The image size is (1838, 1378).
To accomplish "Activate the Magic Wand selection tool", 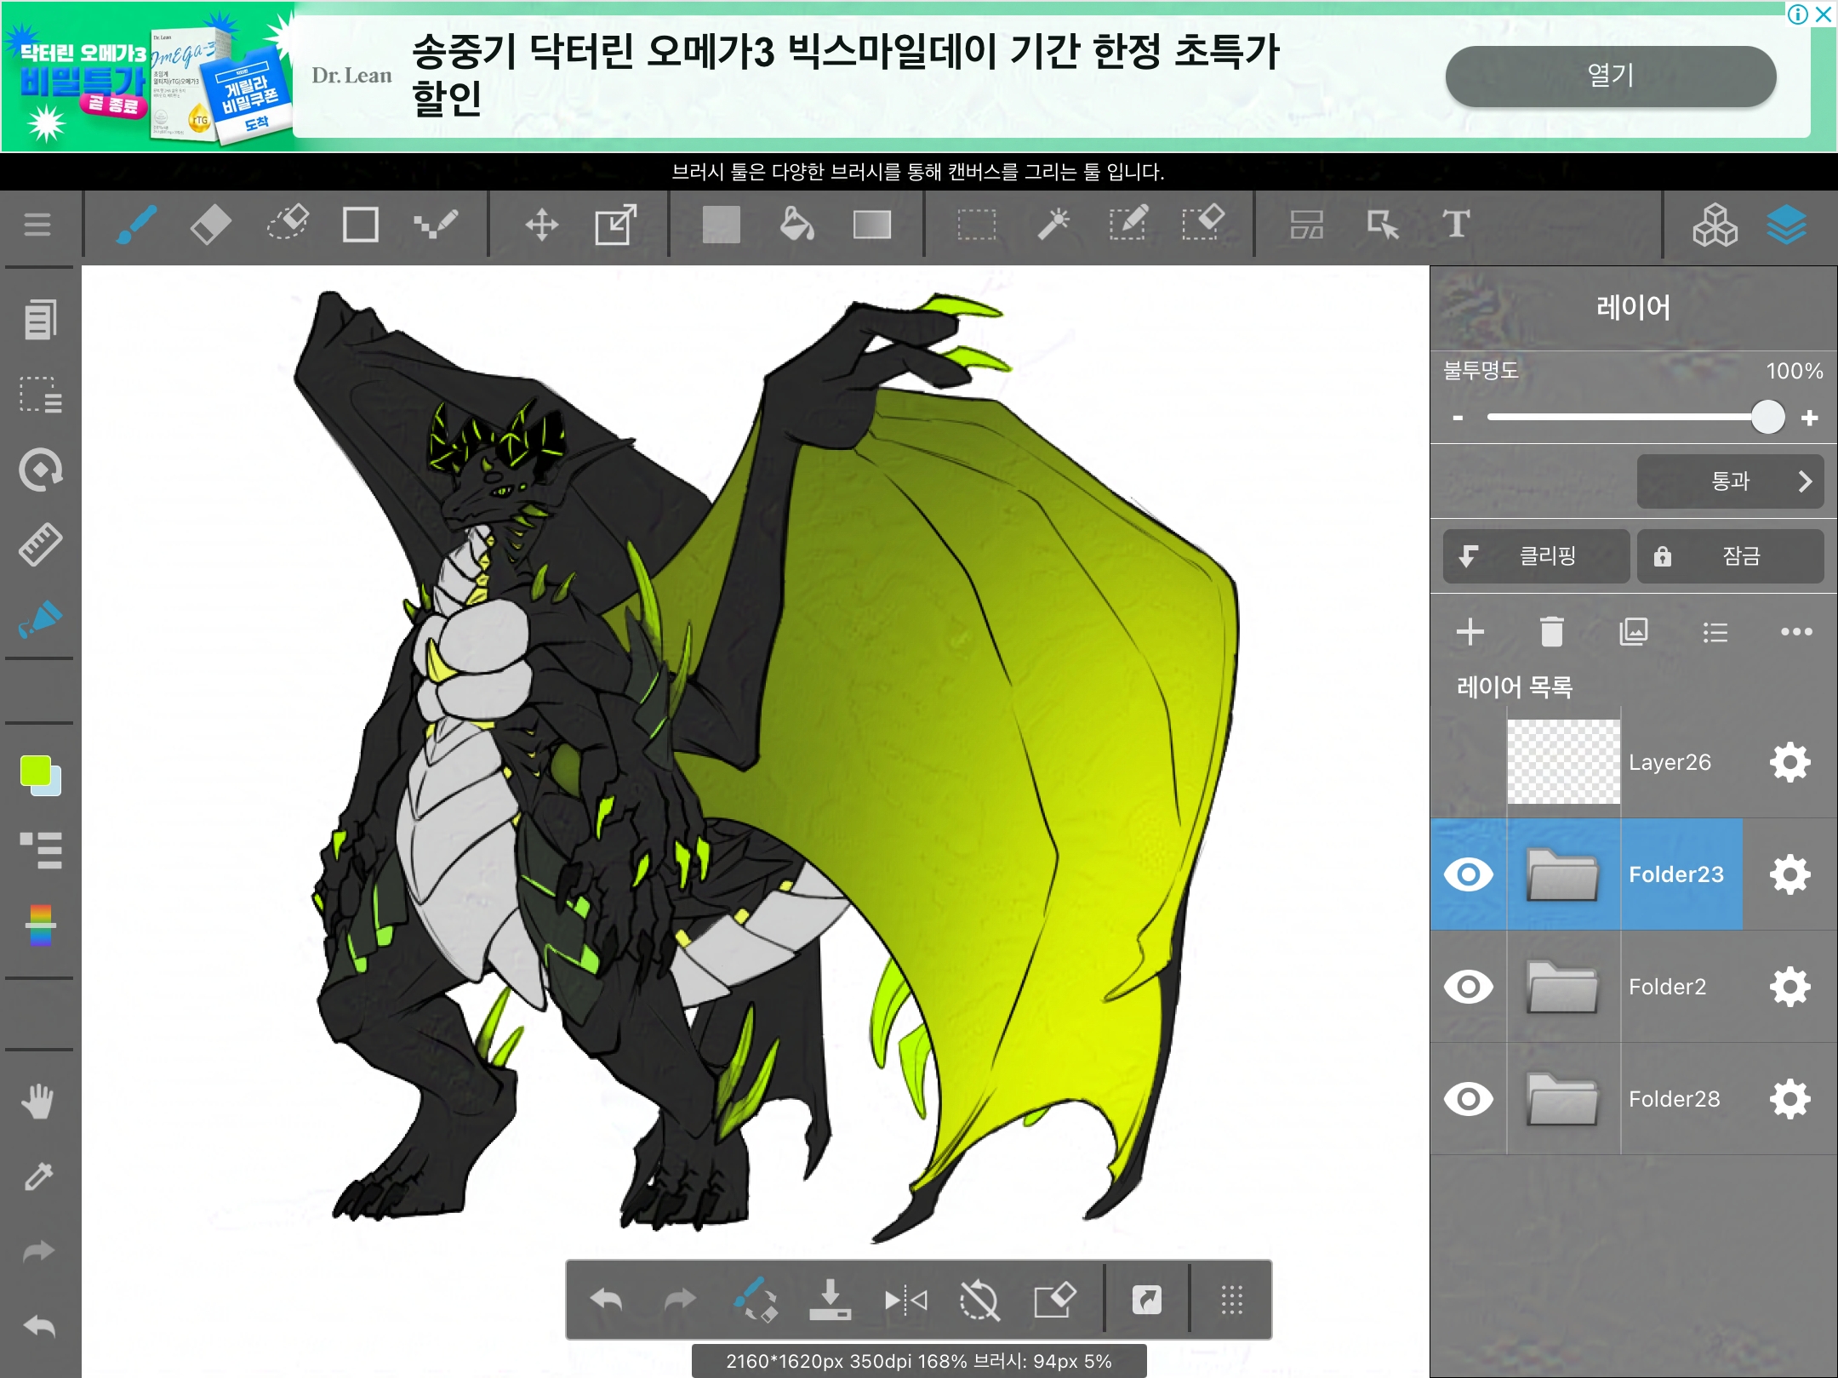I will pyautogui.click(x=1053, y=225).
